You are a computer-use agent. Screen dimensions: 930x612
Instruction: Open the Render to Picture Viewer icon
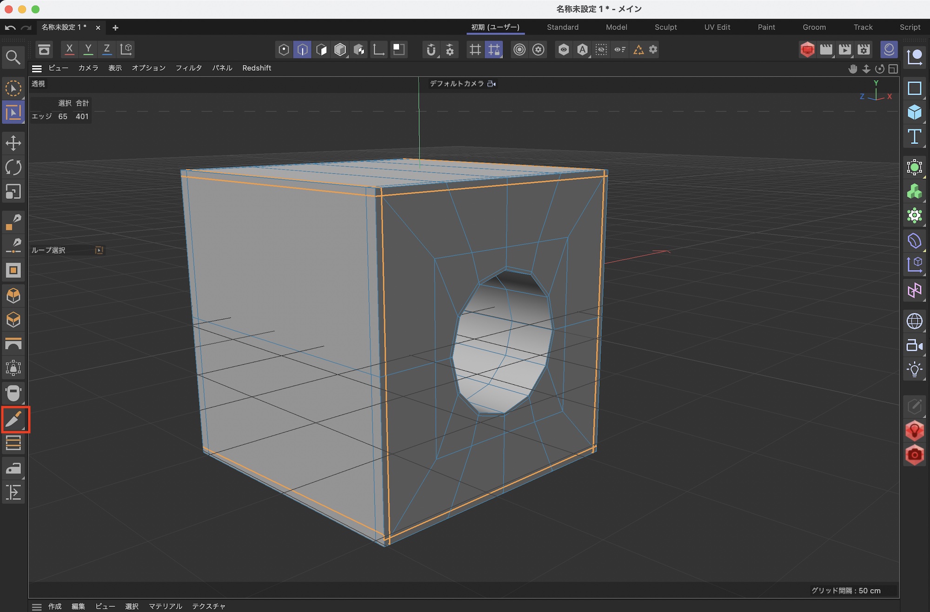845,49
